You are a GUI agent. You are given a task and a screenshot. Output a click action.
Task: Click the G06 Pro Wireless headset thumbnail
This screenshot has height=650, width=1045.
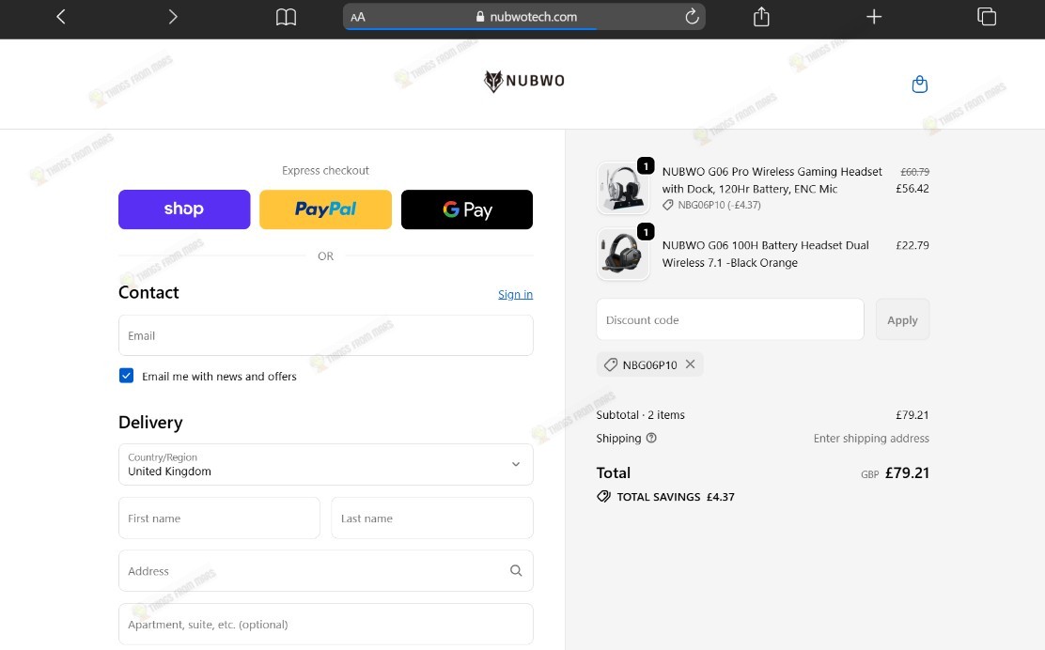(x=623, y=189)
